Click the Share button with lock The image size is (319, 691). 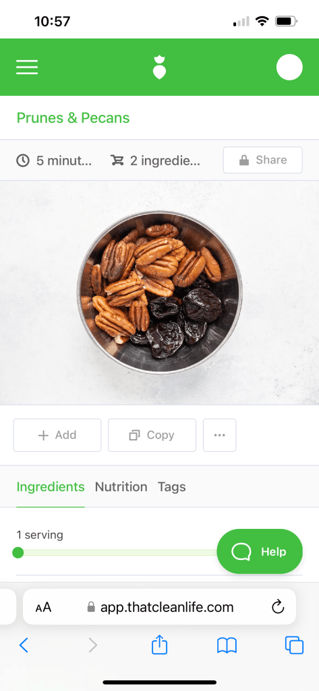(x=262, y=160)
